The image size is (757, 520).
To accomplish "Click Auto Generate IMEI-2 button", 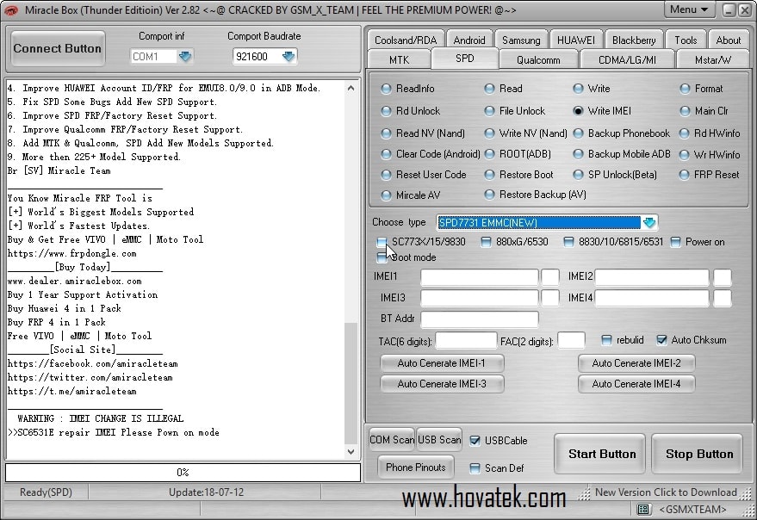I will tap(636, 363).
